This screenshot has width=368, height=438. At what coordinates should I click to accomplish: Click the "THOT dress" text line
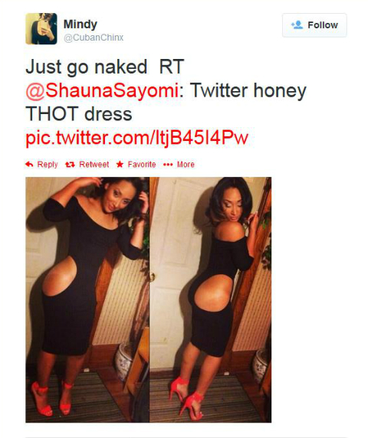click(79, 114)
